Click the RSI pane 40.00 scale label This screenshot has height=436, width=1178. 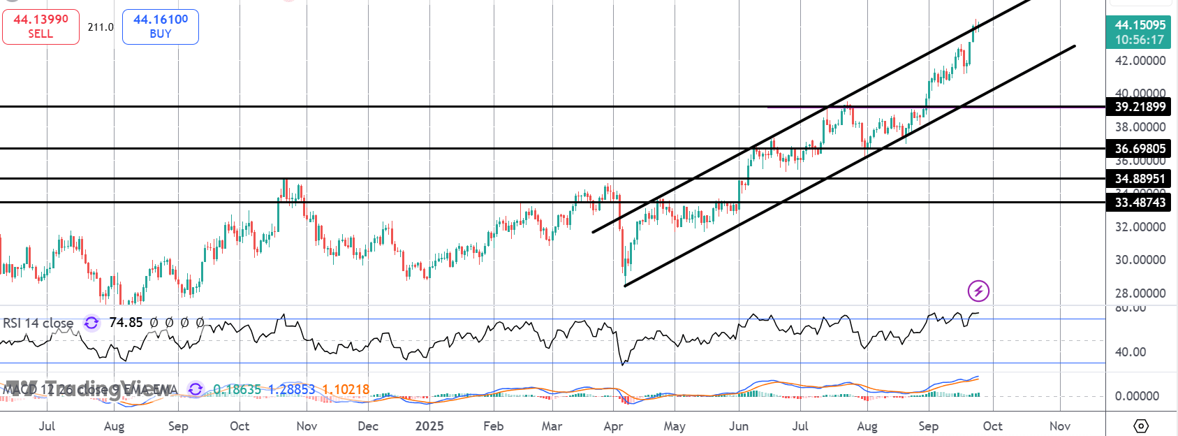pyautogui.click(x=1131, y=352)
